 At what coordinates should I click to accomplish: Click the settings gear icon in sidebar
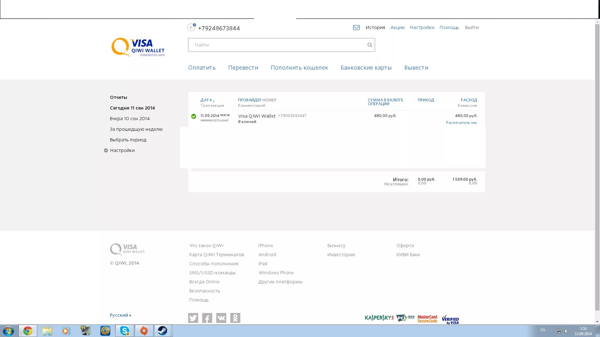(106, 150)
